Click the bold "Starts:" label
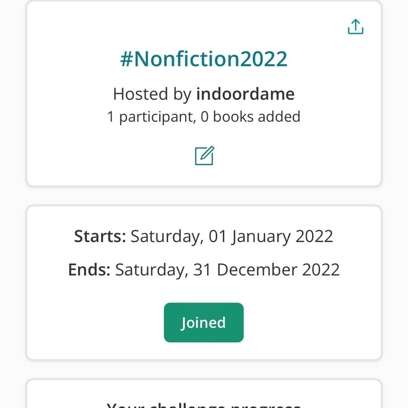This screenshot has width=408, height=408. tap(100, 236)
